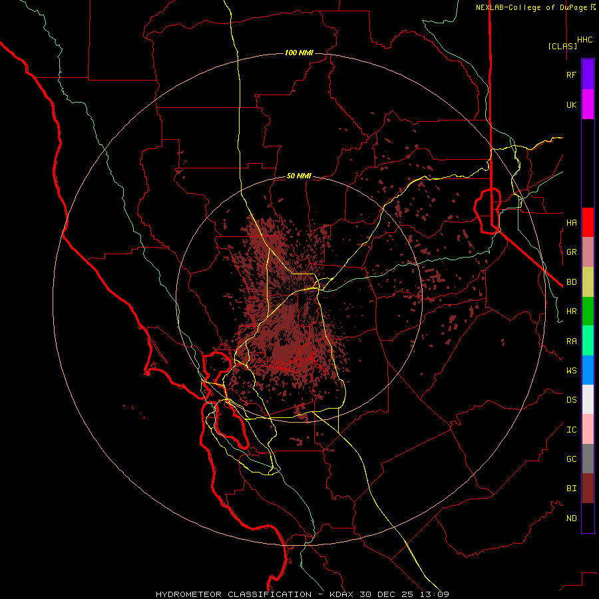Viewport: 599px width, 599px height.
Task: Click the BD legend label
Action: [571, 282]
